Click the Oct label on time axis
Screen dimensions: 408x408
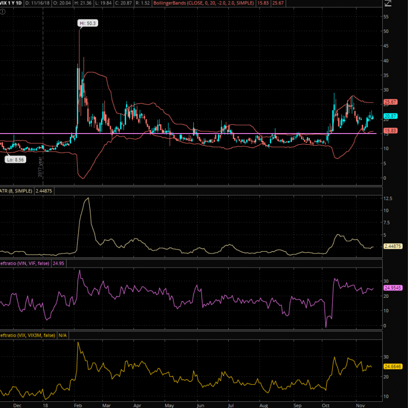tap(325, 404)
